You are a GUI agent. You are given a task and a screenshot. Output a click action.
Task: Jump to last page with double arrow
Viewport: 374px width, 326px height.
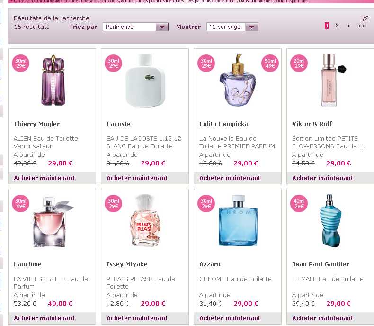pos(361,26)
